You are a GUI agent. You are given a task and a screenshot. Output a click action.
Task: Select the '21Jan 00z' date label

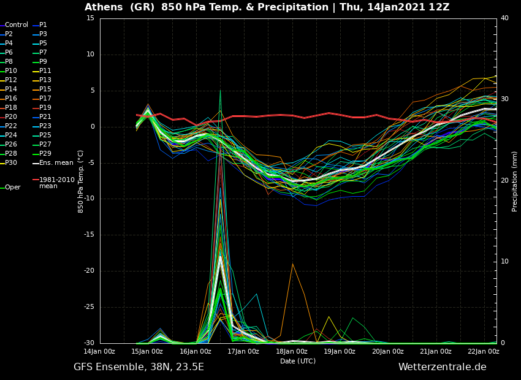pyautogui.click(x=436, y=351)
